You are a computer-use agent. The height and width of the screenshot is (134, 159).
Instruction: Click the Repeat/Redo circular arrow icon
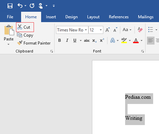32,6
